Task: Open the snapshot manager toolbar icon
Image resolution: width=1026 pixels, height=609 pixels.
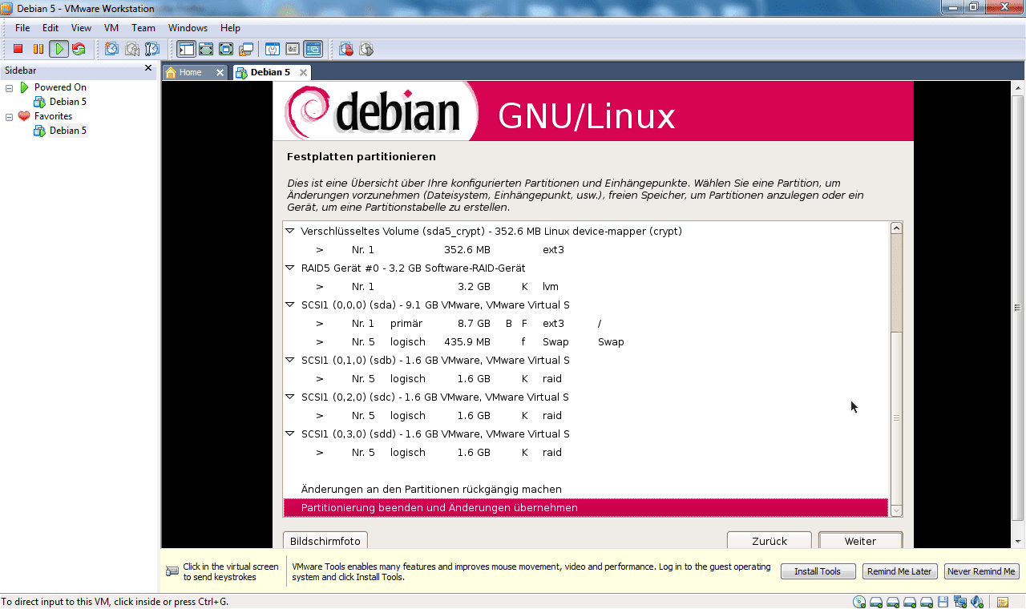Action: pyautogui.click(x=152, y=49)
